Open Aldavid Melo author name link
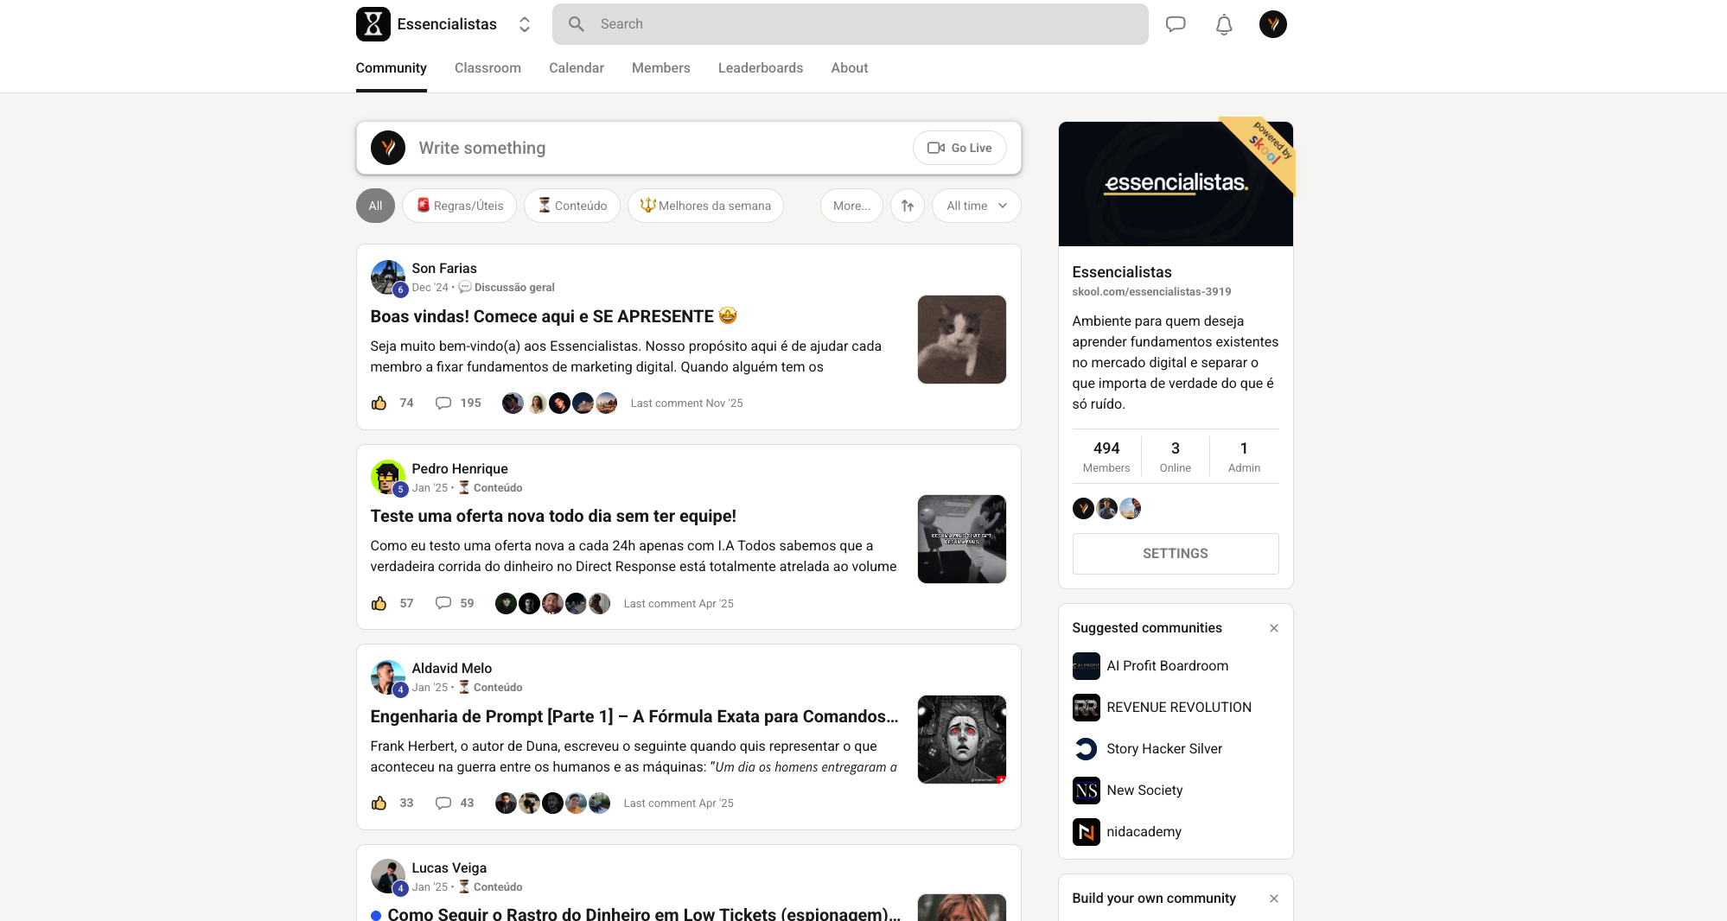The image size is (1727, 921). point(452,669)
